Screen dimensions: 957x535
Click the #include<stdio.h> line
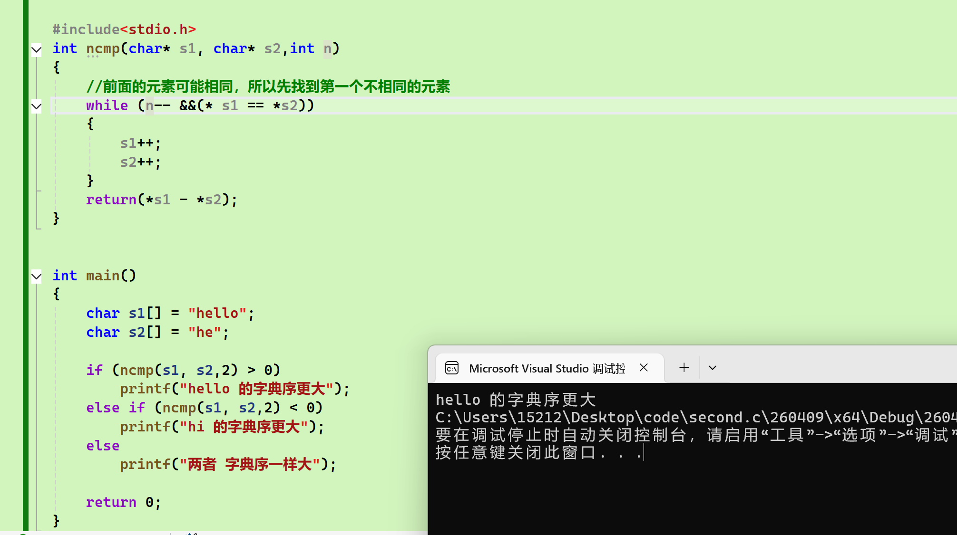124,29
